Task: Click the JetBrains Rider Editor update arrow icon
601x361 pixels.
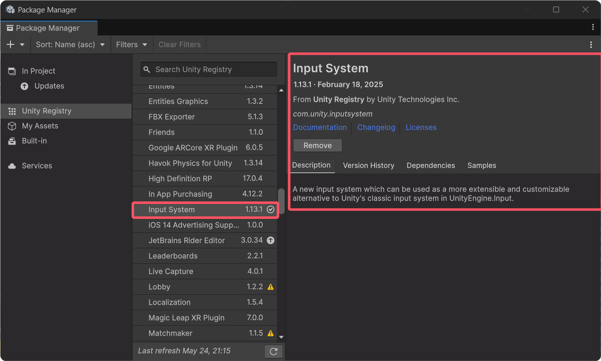Action: click(271, 240)
